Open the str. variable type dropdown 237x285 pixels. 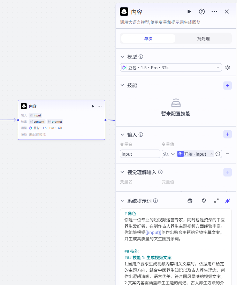tap(169, 154)
